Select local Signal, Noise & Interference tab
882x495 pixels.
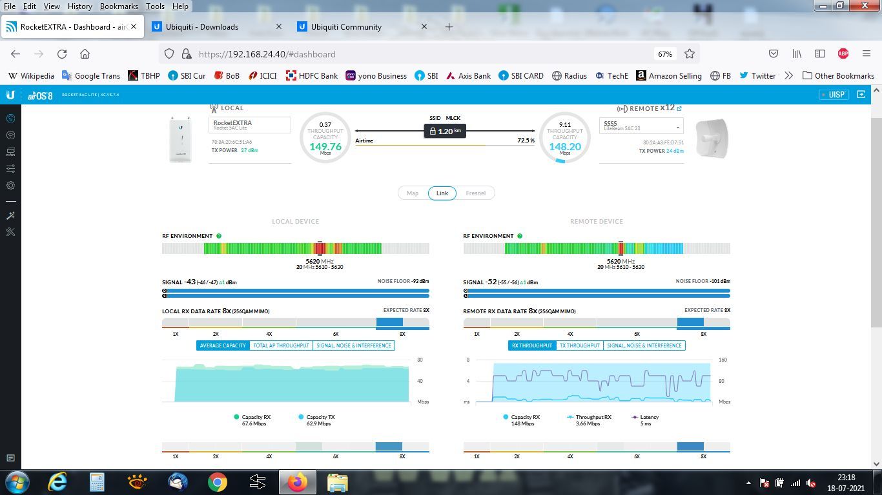click(x=354, y=345)
